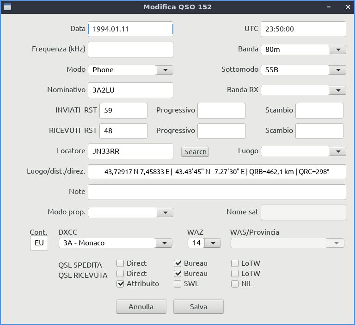
Task: Click the Frequenza (kHz) input field
Action: (x=131, y=50)
